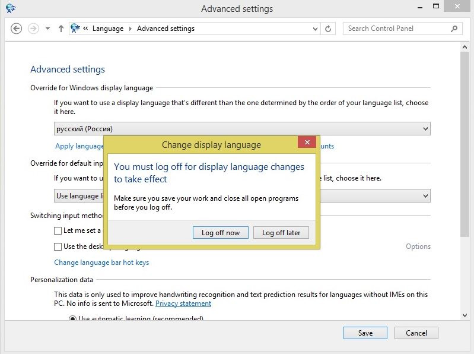Click the vertical scrollbar down arrow

(x=465, y=315)
